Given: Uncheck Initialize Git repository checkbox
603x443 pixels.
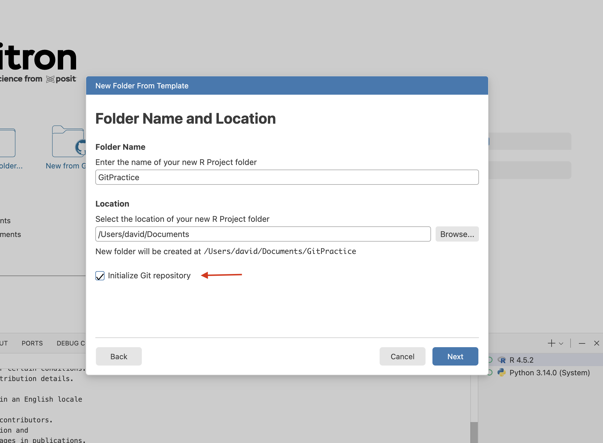Looking at the screenshot, I should coord(100,276).
